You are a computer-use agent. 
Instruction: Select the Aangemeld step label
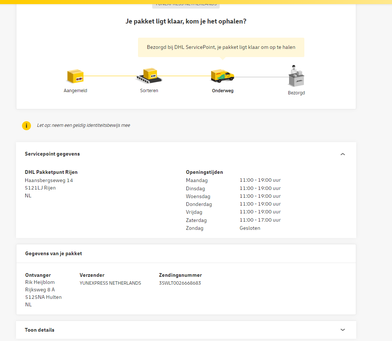tap(75, 91)
